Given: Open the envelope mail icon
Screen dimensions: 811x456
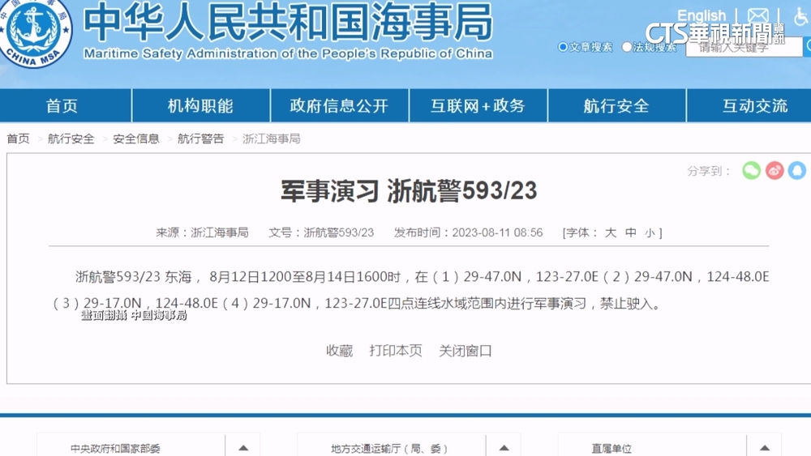Looking at the screenshot, I should click(757, 15).
